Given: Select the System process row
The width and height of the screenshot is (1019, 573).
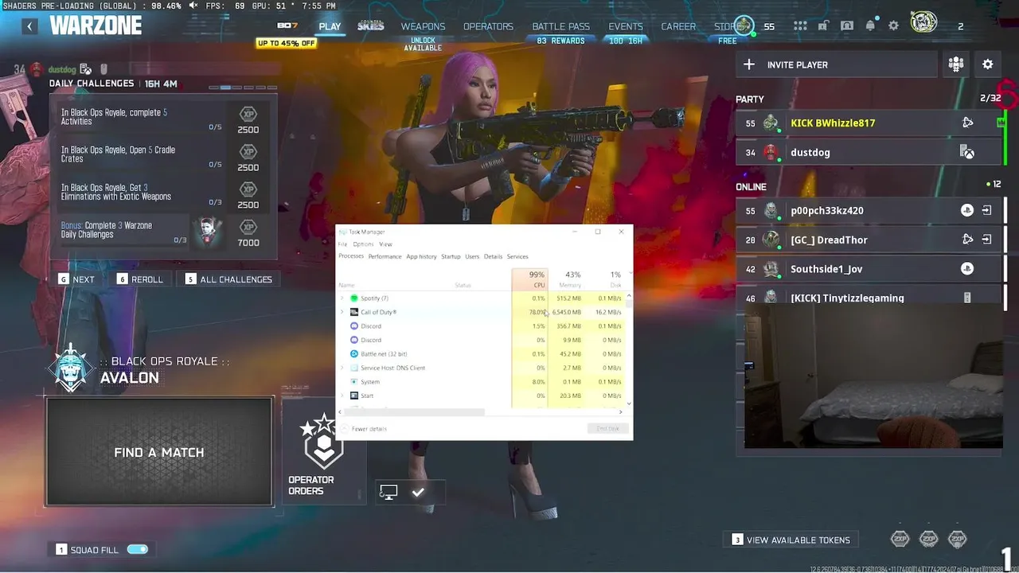Looking at the screenshot, I should [482, 382].
